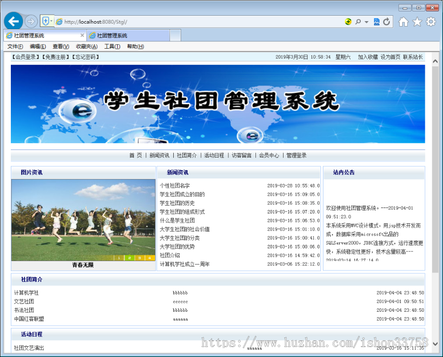Click the search magnifier in the address bar
The height and width of the screenshot is (357, 443).
pos(358,22)
